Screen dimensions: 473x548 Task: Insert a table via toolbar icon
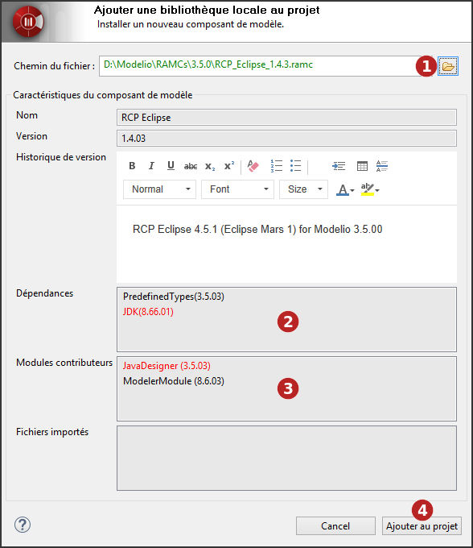coord(362,166)
